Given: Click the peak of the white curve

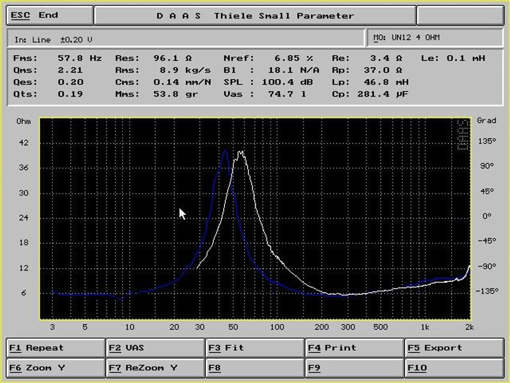Looking at the screenshot, I should pyautogui.click(x=240, y=152).
